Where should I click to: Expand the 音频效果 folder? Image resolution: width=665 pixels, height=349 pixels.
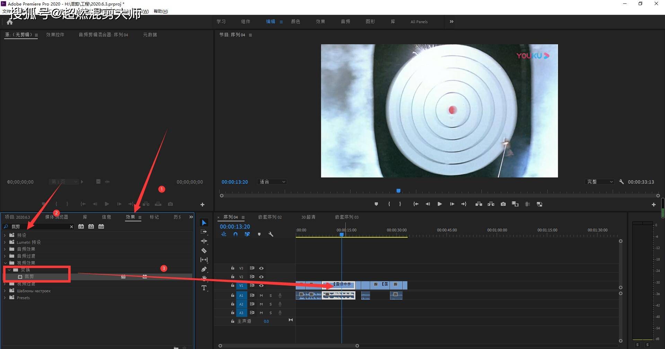click(x=5, y=249)
